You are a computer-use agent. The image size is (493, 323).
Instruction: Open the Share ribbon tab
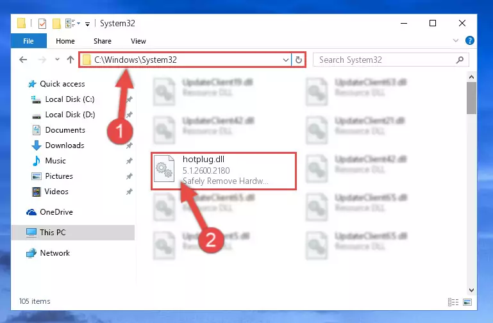(102, 41)
